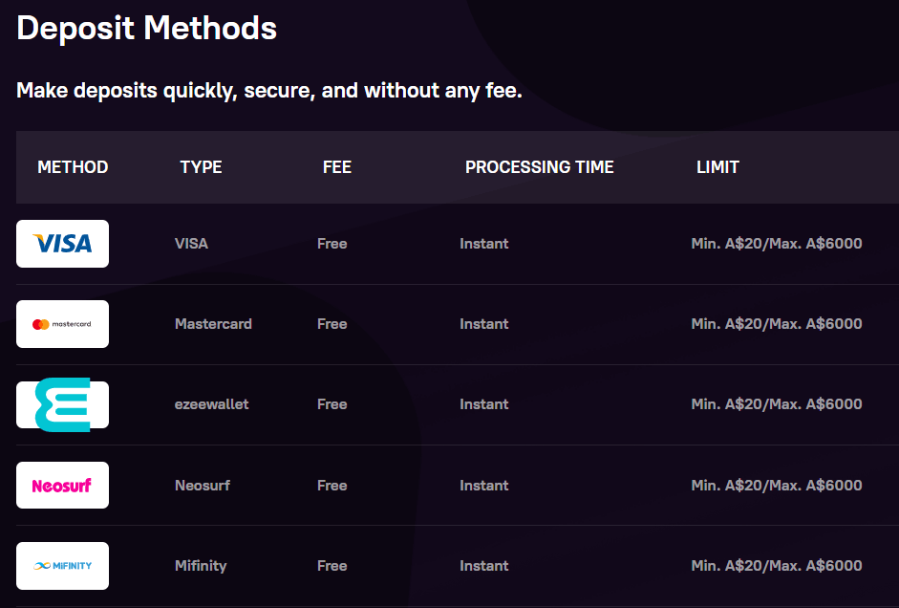Select the VISA type cell
This screenshot has height=608, width=899.
click(191, 244)
